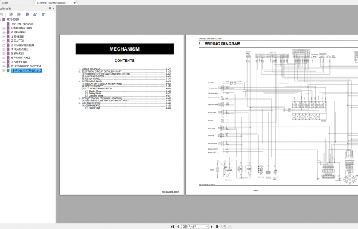Image resolution: width=358 pixels, height=229 pixels.
Task: Expand the 5 BRAKES tree node
Action: click(x=4, y=53)
